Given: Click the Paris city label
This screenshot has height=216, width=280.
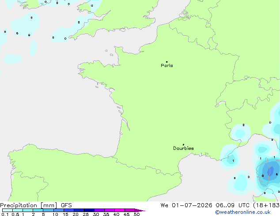Looking at the screenshot, I should 167,66.
